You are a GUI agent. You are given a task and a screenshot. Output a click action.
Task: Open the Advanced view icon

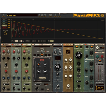tap(50, 15)
